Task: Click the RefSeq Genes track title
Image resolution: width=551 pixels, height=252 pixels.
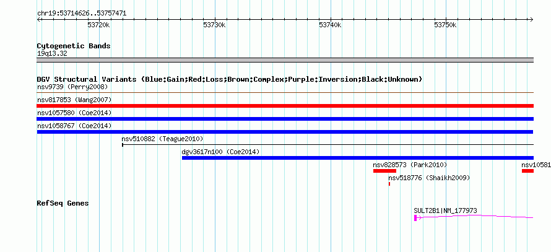Action: pyautogui.click(x=63, y=203)
